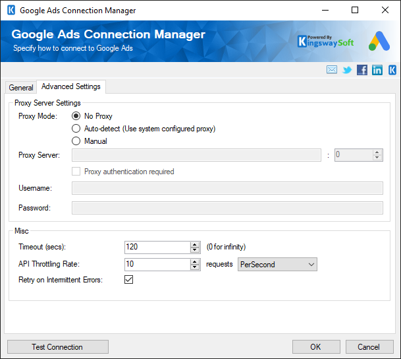The image size is (401, 359).
Task: Increase proxy port with up arrow
Action: pos(377,152)
